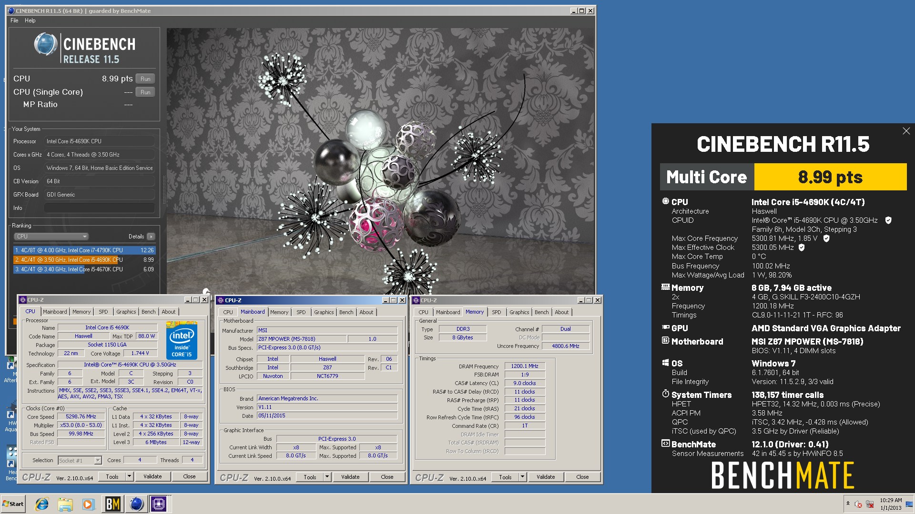Image resolution: width=915 pixels, height=514 pixels.
Task: Click the GPU icon in BenchMate panel
Action: (665, 327)
